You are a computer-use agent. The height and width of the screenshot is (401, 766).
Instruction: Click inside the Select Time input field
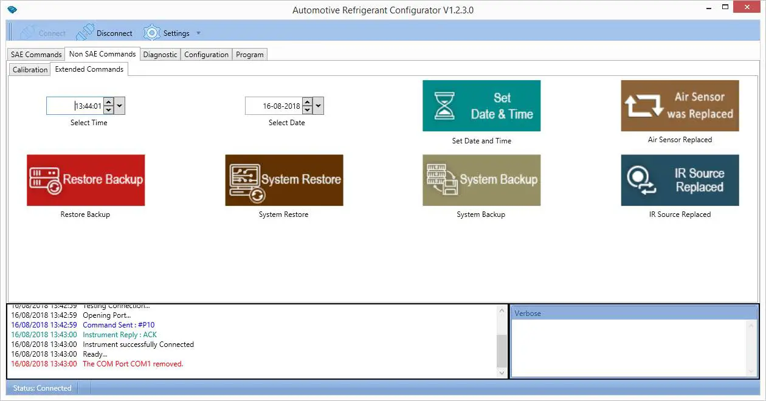pos(76,105)
